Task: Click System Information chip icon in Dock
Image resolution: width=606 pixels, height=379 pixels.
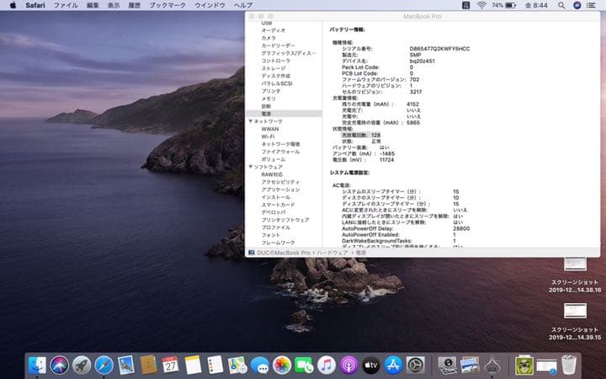Action: [x=492, y=365]
